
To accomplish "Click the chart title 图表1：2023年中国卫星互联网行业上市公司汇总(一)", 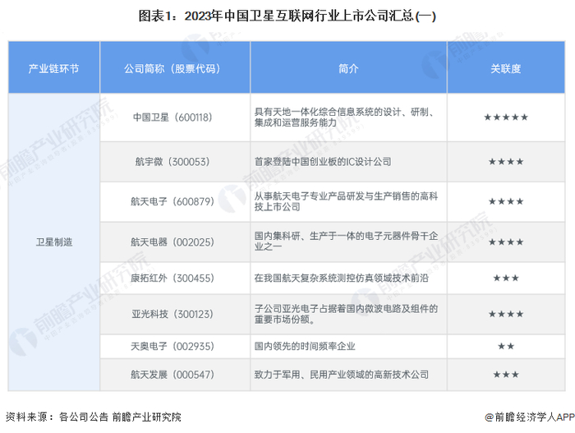I will (x=287, y=16).
